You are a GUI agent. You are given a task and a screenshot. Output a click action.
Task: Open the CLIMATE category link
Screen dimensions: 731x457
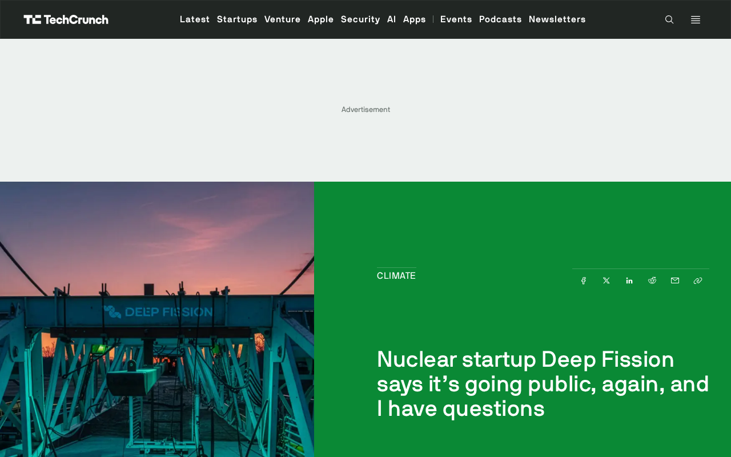coord(396,276)
